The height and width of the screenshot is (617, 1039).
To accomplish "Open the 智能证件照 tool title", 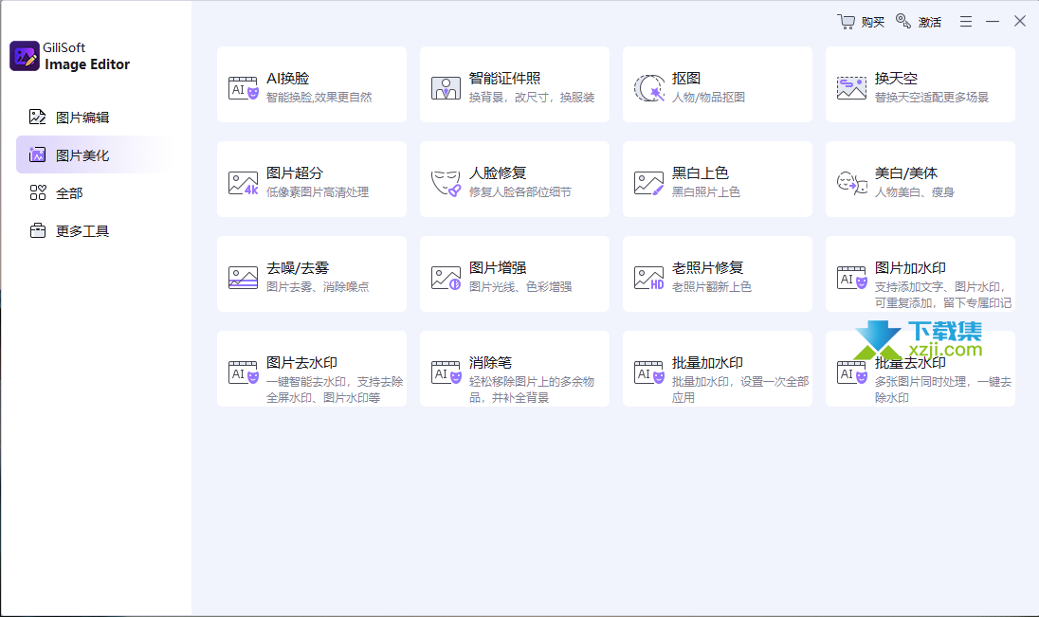I will pyautogui.click(x=505, y=79).
